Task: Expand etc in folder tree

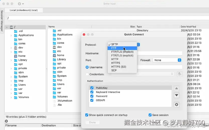Action: pos(11,52)
